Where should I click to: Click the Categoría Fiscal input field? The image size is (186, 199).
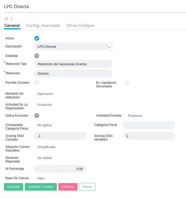point(149,125)
